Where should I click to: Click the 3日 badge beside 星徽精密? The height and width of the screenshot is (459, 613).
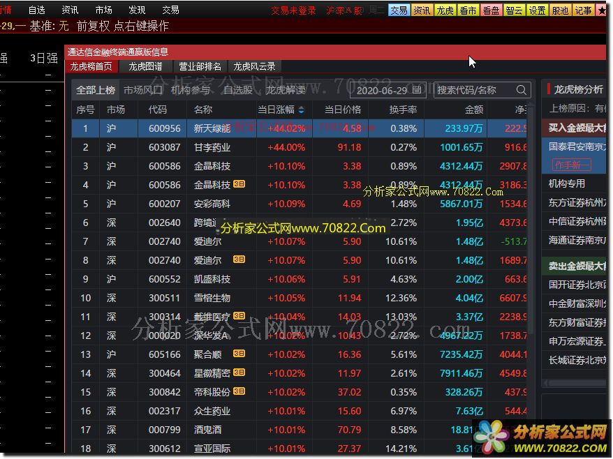coord(239,373)
